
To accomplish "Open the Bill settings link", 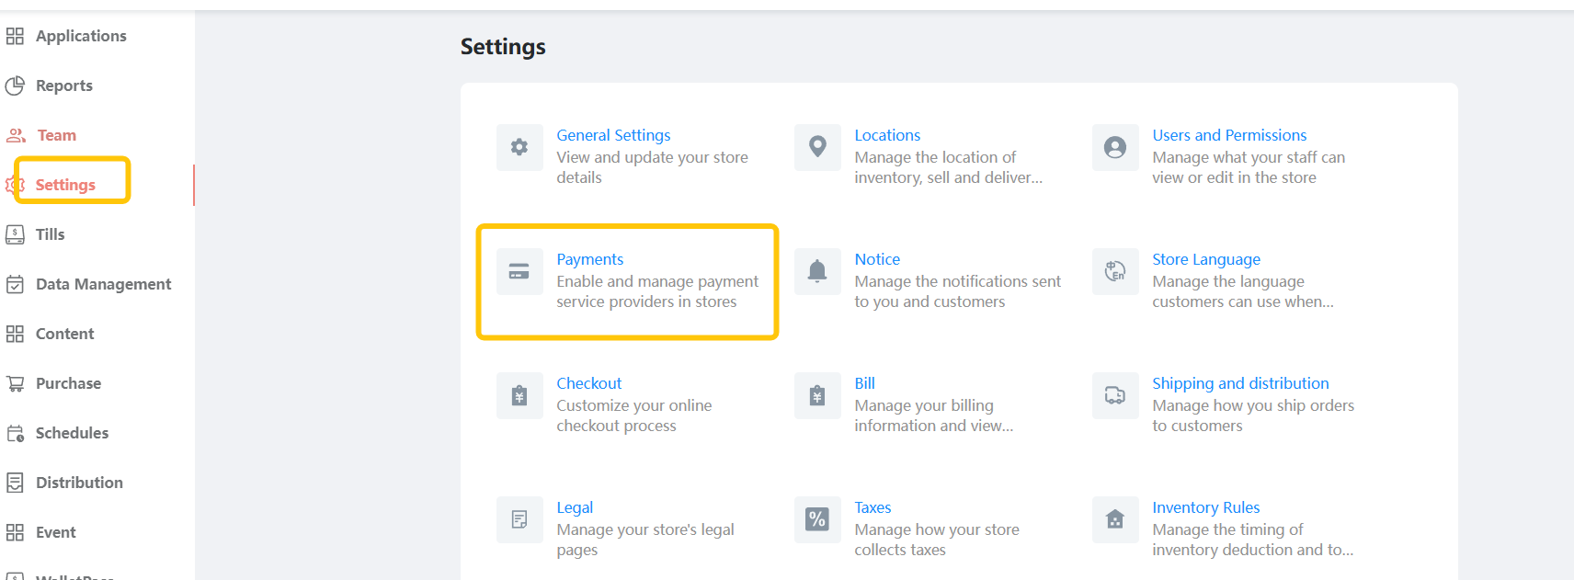I will pos(864,383).
